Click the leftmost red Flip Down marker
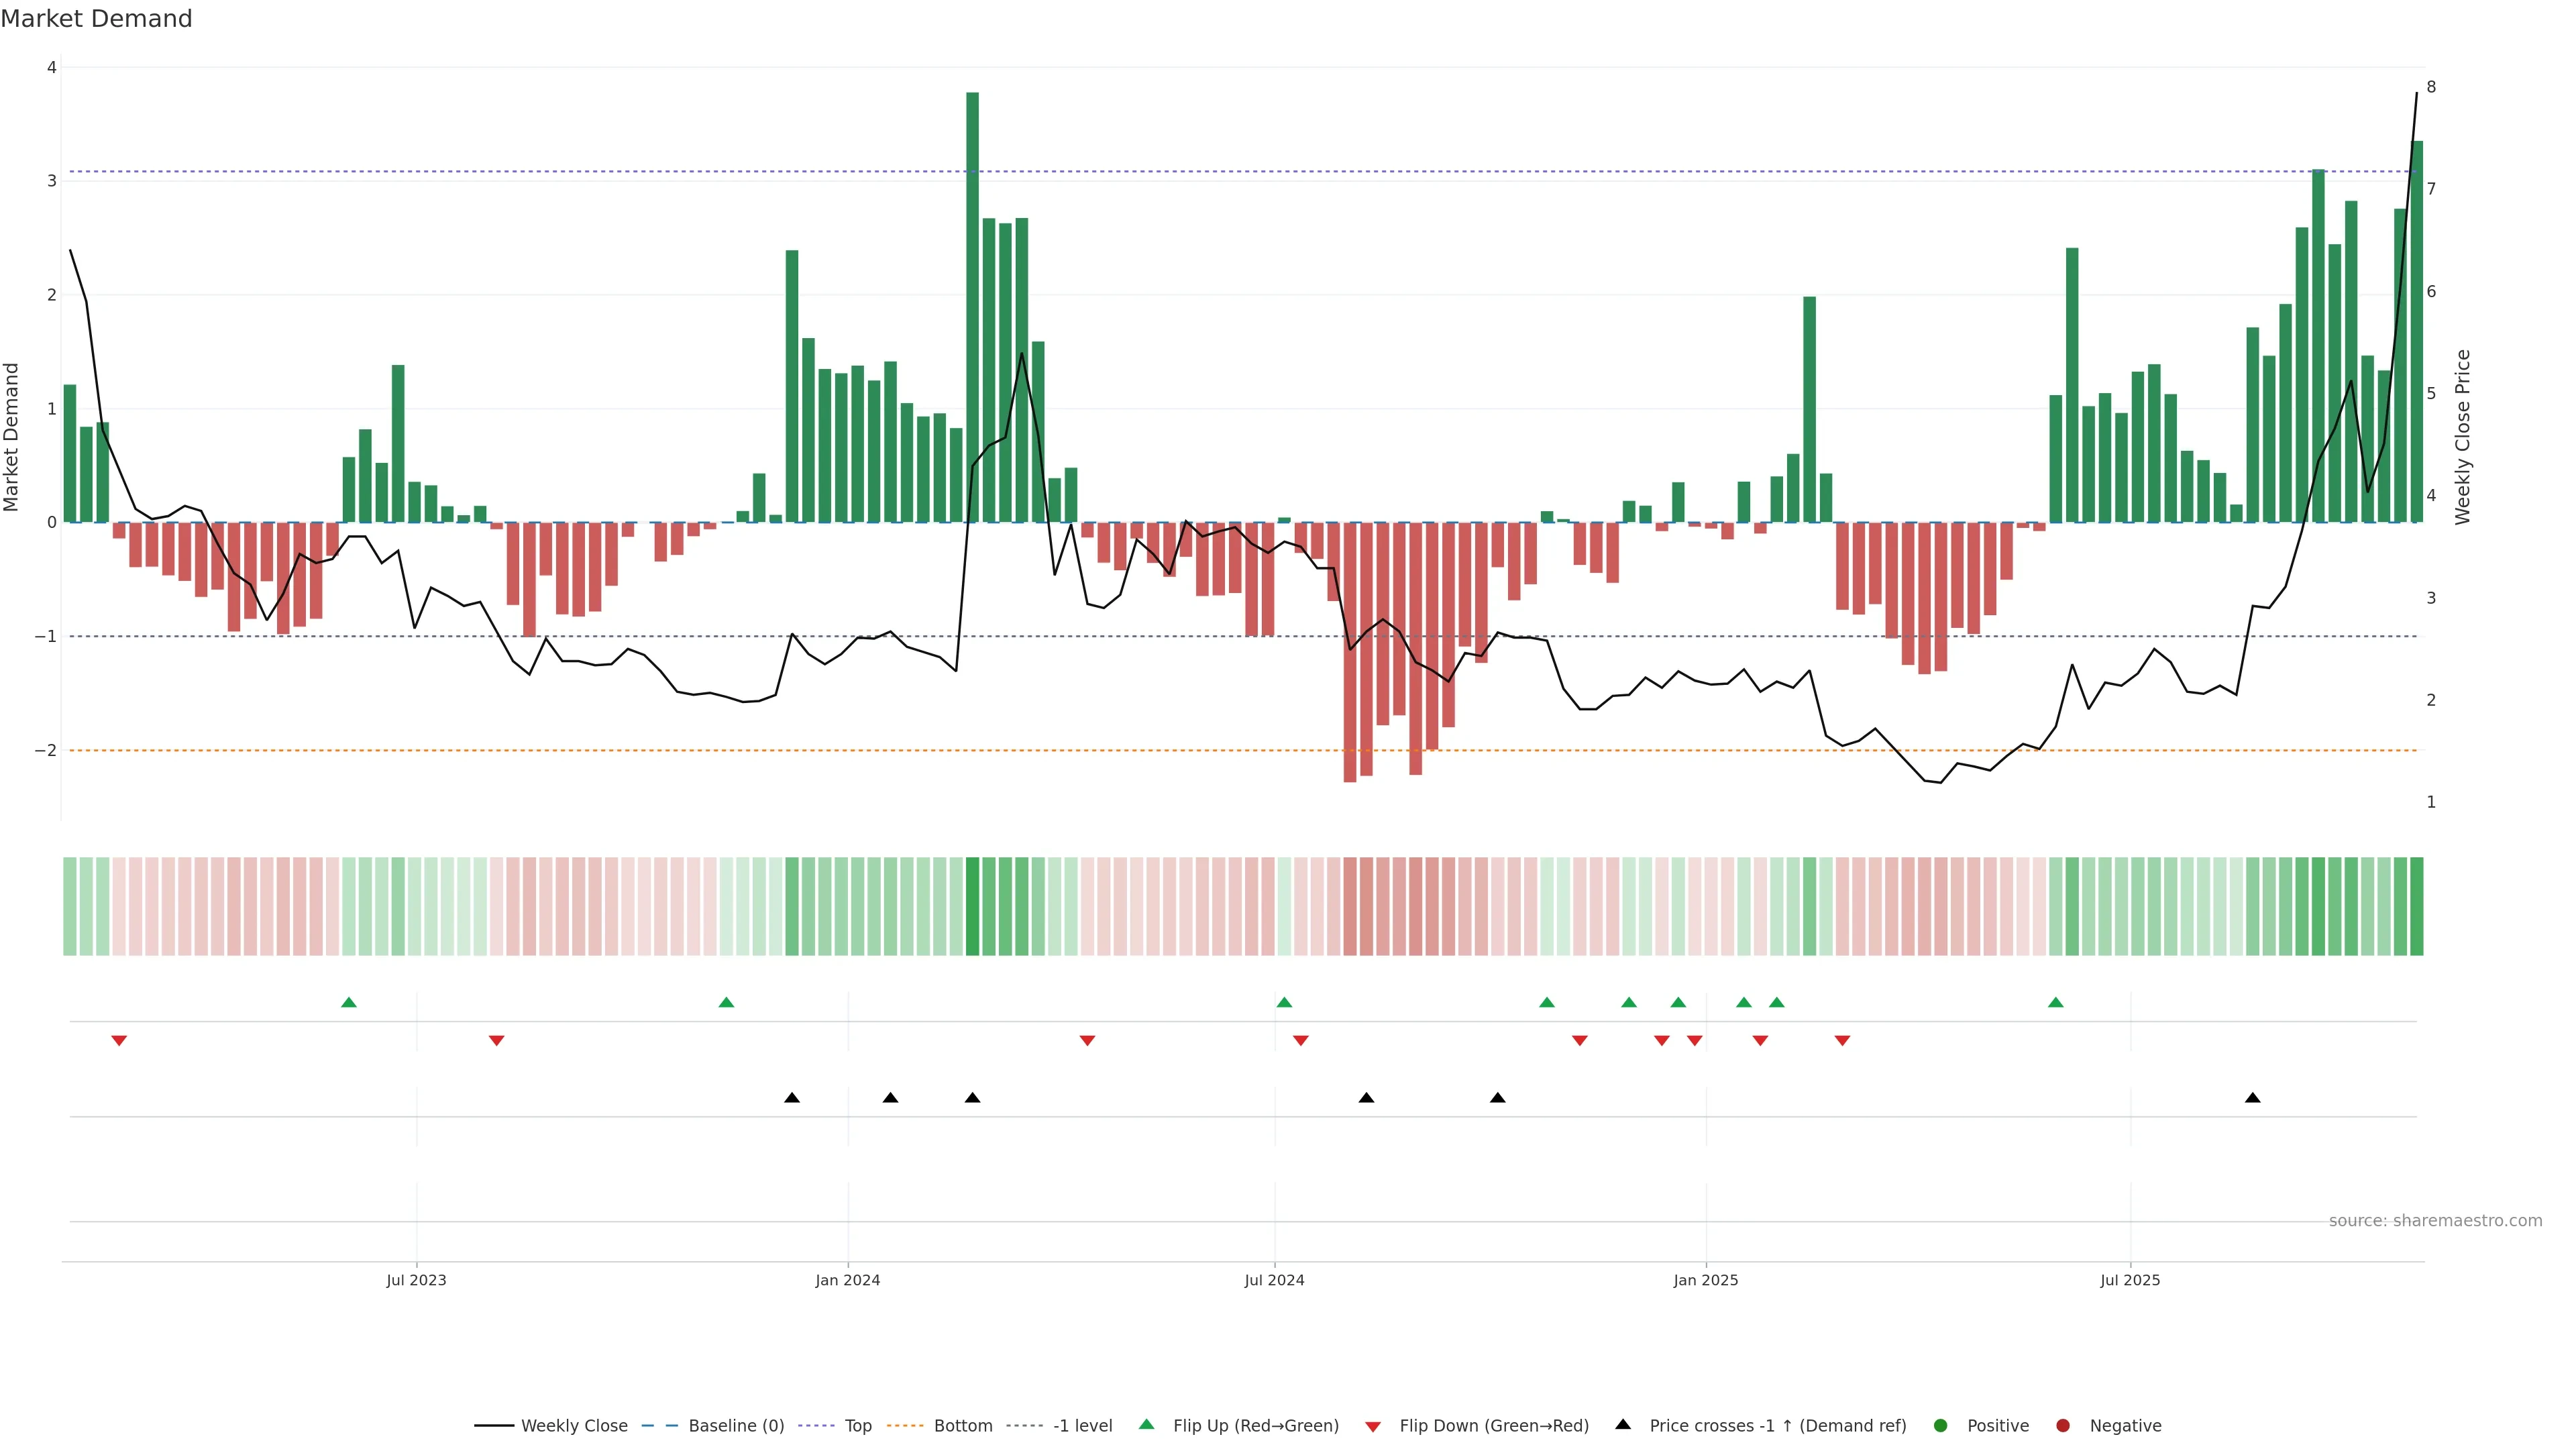 point(119,1041)
